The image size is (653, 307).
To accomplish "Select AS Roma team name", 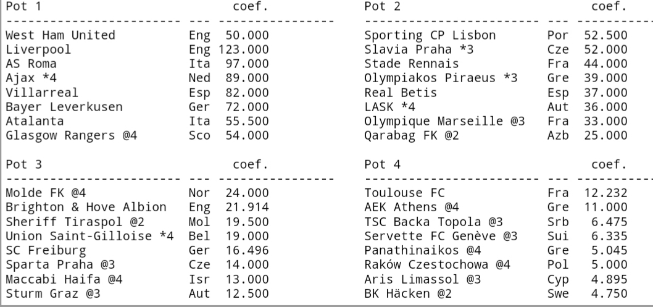I will tap(31, 64).
